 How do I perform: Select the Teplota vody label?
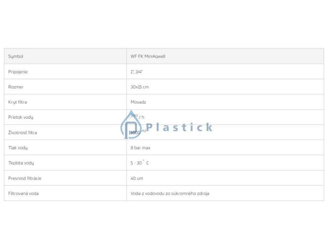pyautogui.click(x=21, y=163)
